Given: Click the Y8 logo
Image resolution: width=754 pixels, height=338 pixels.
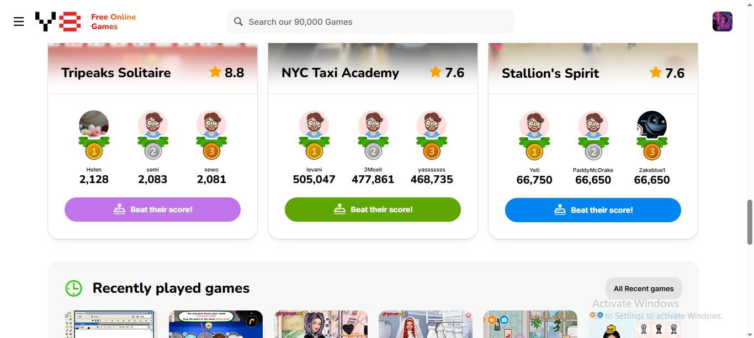Looking at the screenshot, I should click(58, 22).
